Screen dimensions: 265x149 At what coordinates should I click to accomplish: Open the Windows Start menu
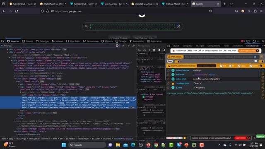coord(64,145)
